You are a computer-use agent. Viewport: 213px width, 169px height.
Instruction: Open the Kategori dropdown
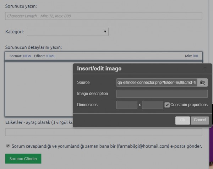67,32
